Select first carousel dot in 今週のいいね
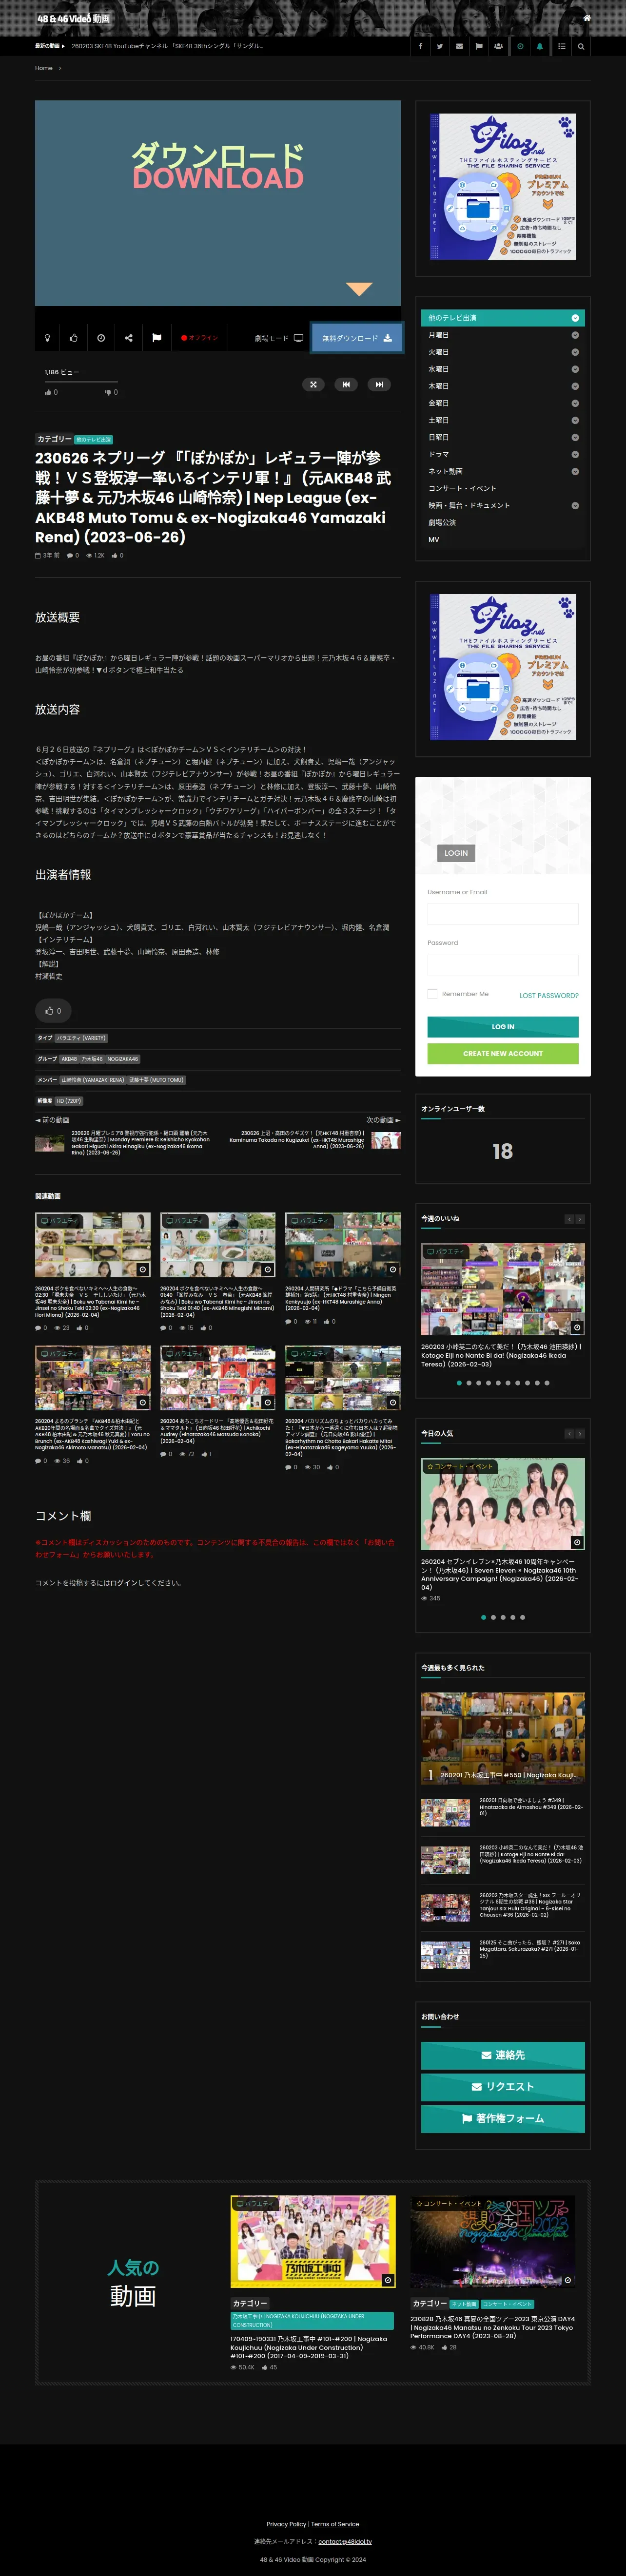 point(459,1383)
